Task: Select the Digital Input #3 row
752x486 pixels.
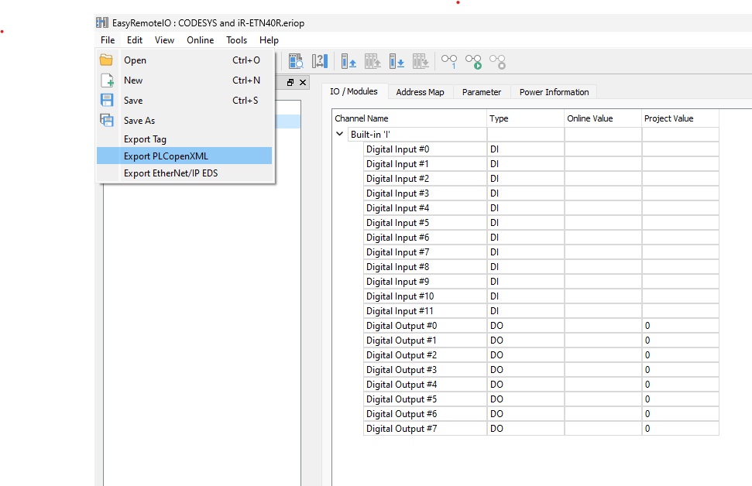Action: coord(541,193)
